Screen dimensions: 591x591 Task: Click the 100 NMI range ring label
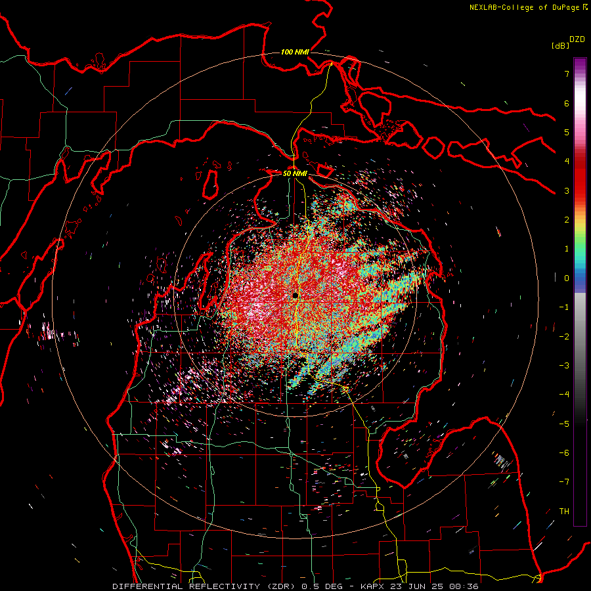[x=295, y=52]
